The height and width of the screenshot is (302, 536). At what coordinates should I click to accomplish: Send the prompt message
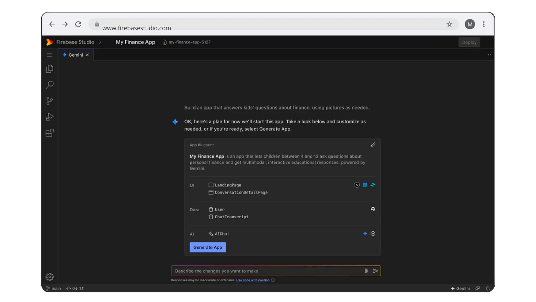click(x=375, y=271)
